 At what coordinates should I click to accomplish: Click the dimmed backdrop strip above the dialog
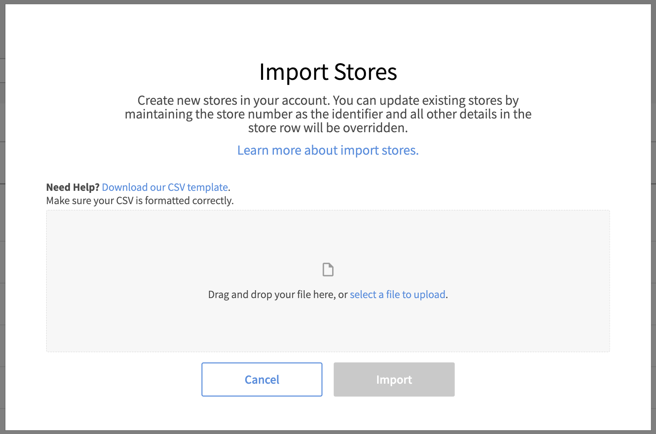pos(328,2)
